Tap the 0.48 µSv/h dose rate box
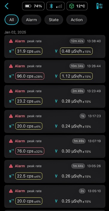This screenshot has height=211, width=109. [76, 51]
